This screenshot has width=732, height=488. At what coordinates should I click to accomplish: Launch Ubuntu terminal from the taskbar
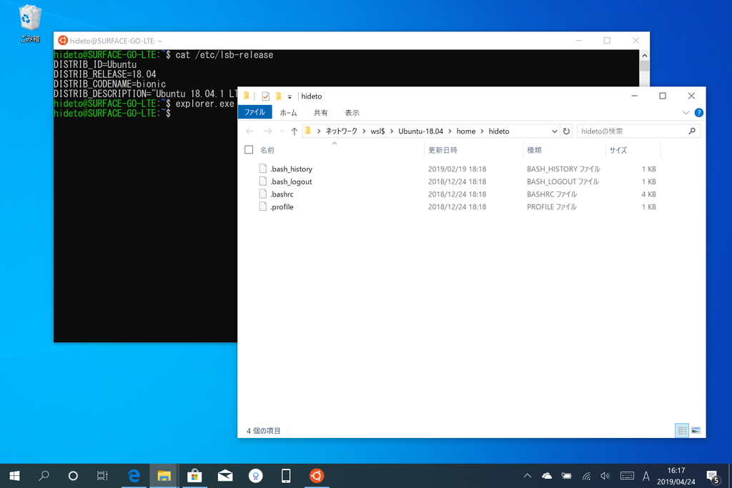point(316,475)
